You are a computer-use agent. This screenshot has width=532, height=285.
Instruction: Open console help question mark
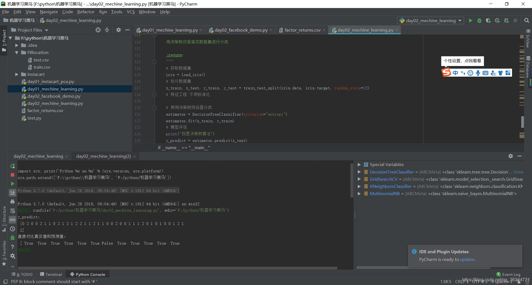(x=12, y=247)
